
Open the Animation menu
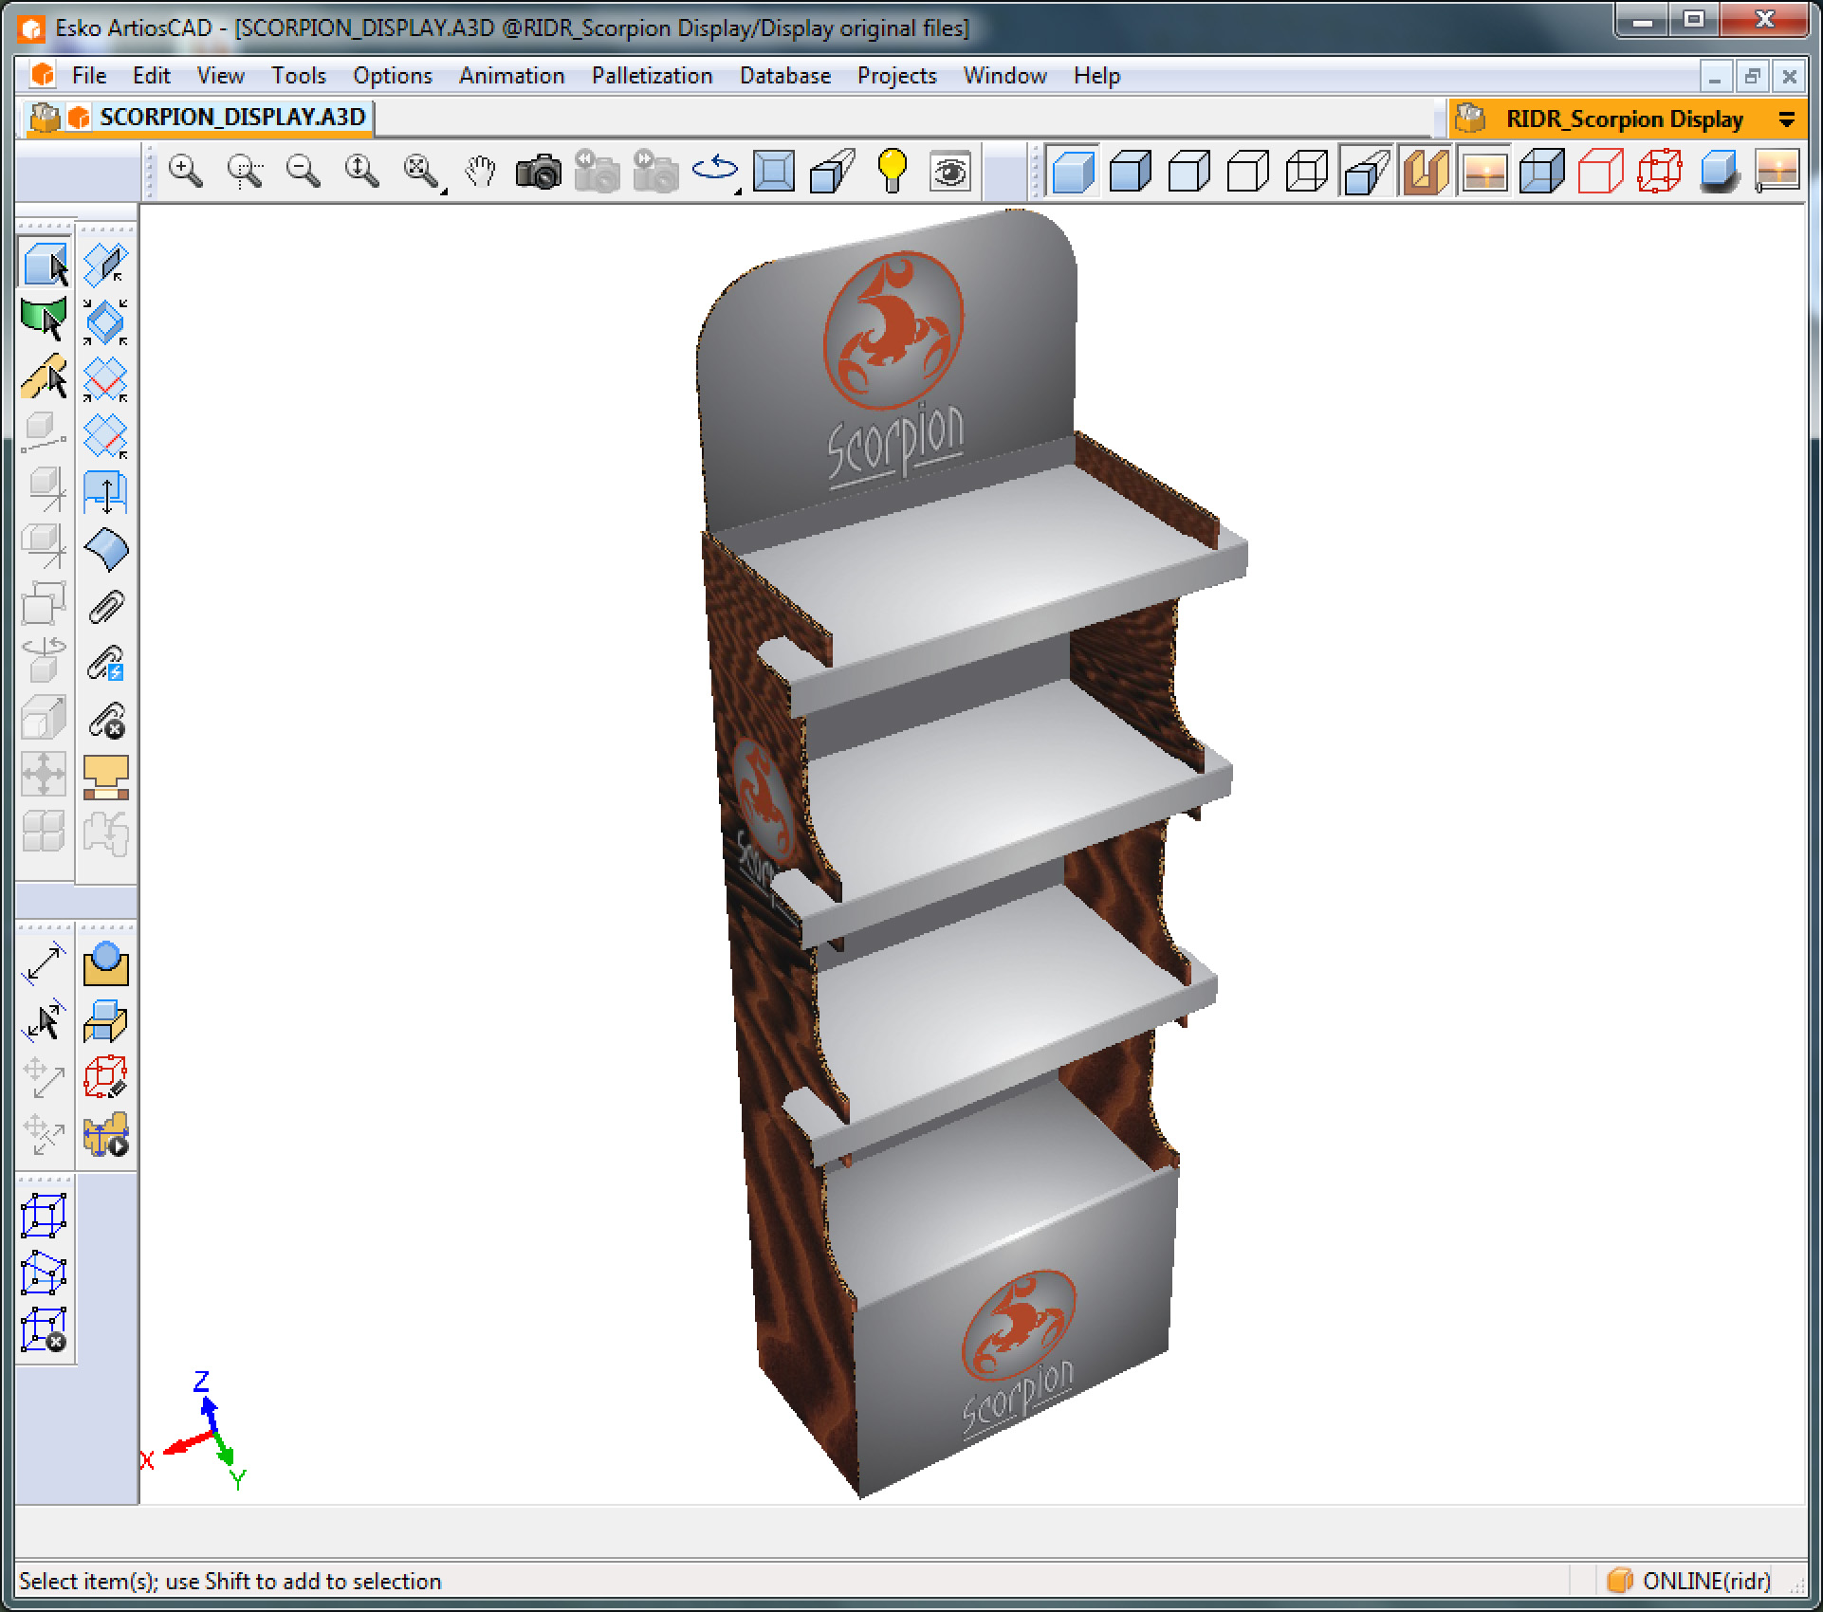pos(510,76)
